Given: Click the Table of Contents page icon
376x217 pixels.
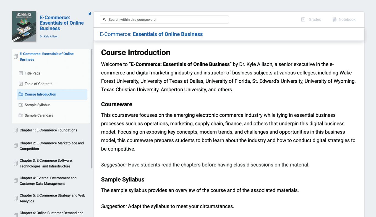Looking at the screenshot, I should [x=21, y=84].
